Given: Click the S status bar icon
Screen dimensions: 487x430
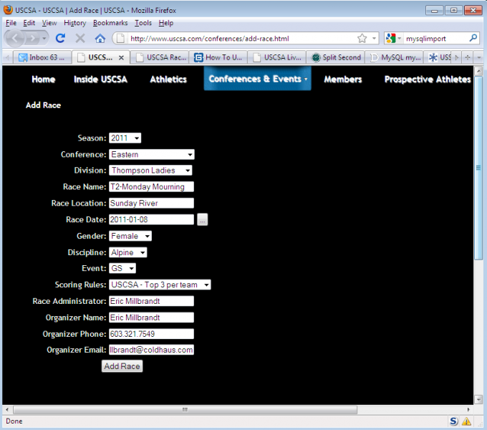Looking at the screenshot, I should [x=454, y=421].
